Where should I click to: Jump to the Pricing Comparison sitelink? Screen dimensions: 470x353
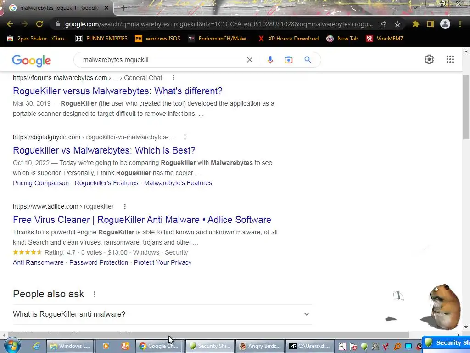tap(41, 183)
